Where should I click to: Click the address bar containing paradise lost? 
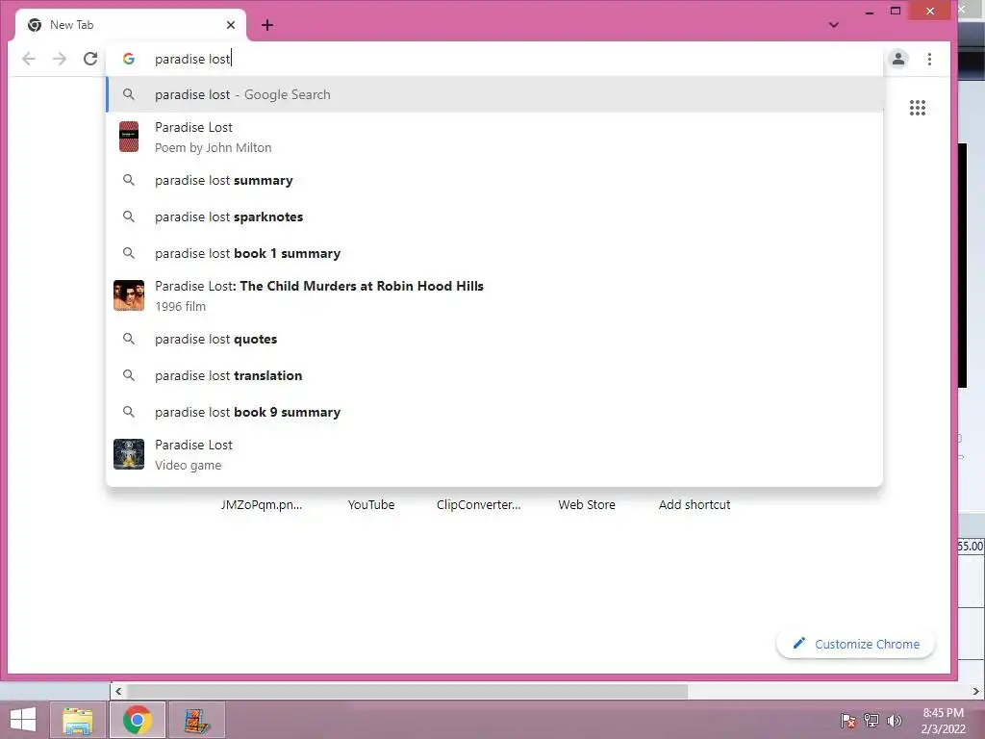tap(495, 59)
